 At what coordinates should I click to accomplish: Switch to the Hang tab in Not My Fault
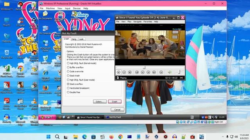click(74, 39)
